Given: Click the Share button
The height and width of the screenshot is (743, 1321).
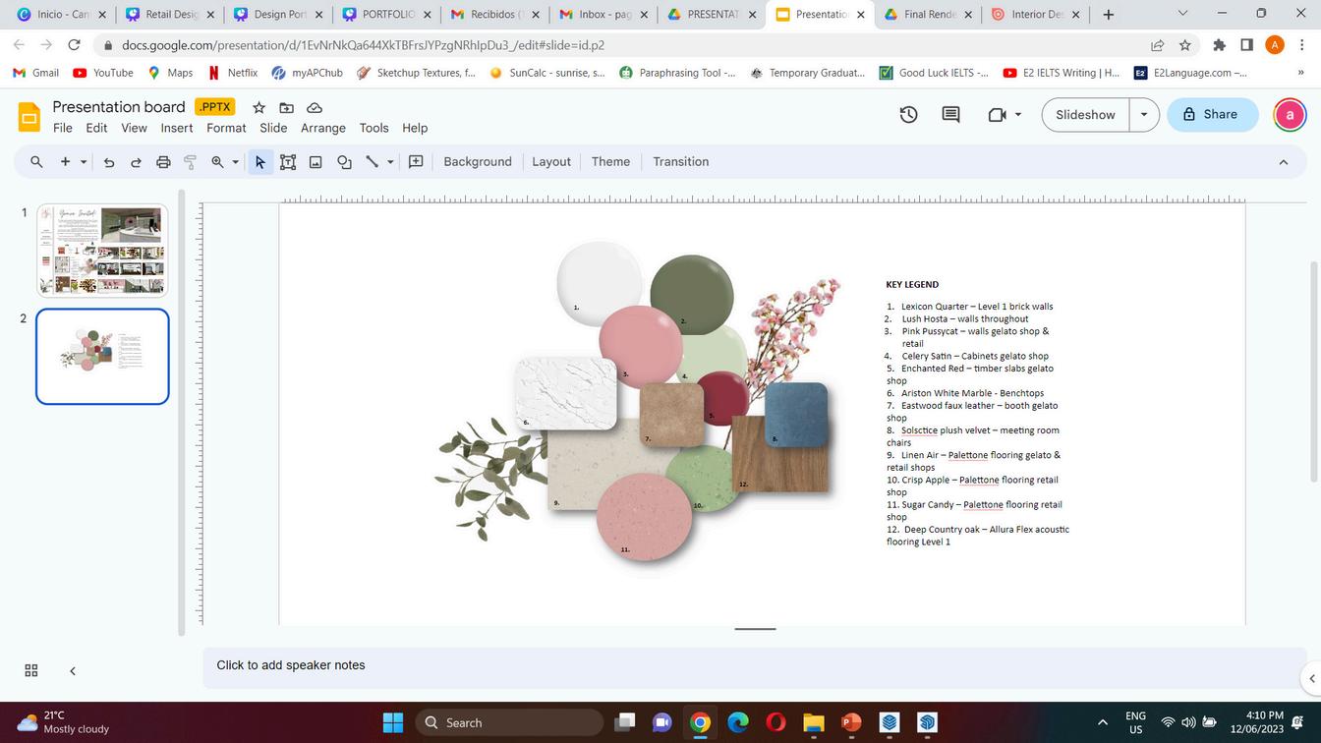Looking at the screenshot, I should (x=1212, y=115).
